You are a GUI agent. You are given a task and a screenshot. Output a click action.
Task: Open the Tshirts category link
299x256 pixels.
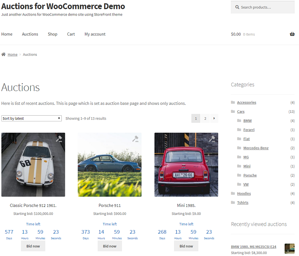242,203
